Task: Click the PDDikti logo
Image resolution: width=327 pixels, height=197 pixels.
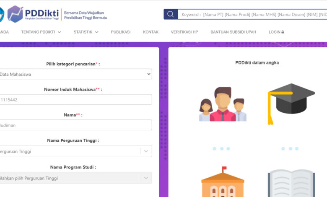Action: [x=33, y=14]
